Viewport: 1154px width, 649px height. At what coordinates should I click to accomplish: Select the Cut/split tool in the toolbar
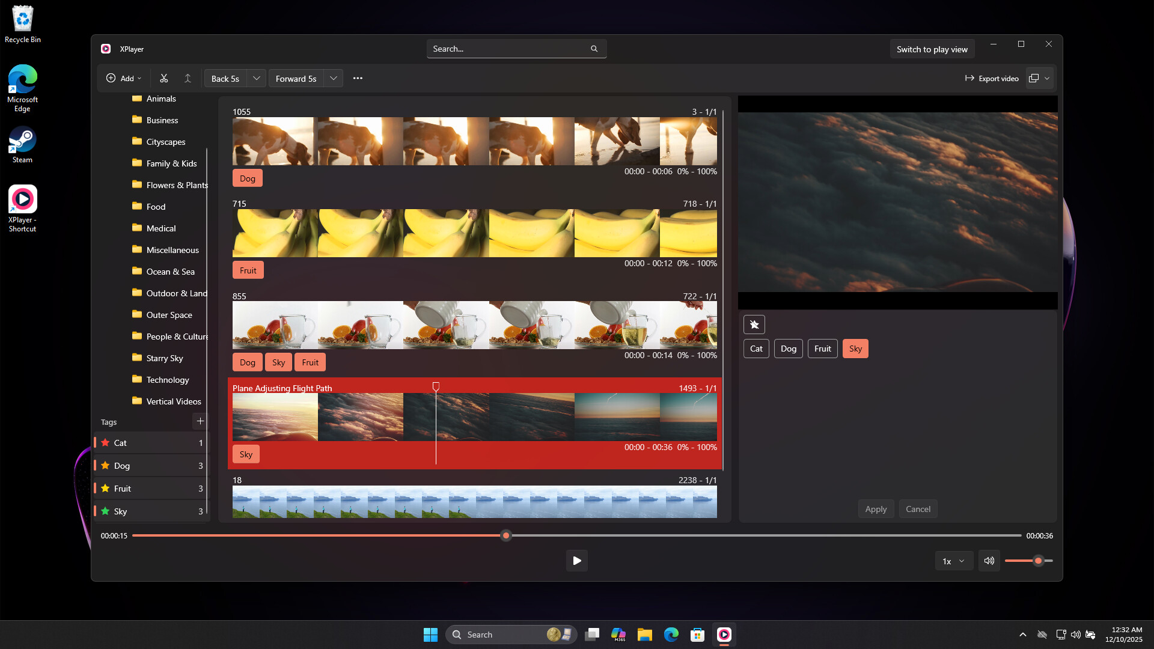click(163, 78)
